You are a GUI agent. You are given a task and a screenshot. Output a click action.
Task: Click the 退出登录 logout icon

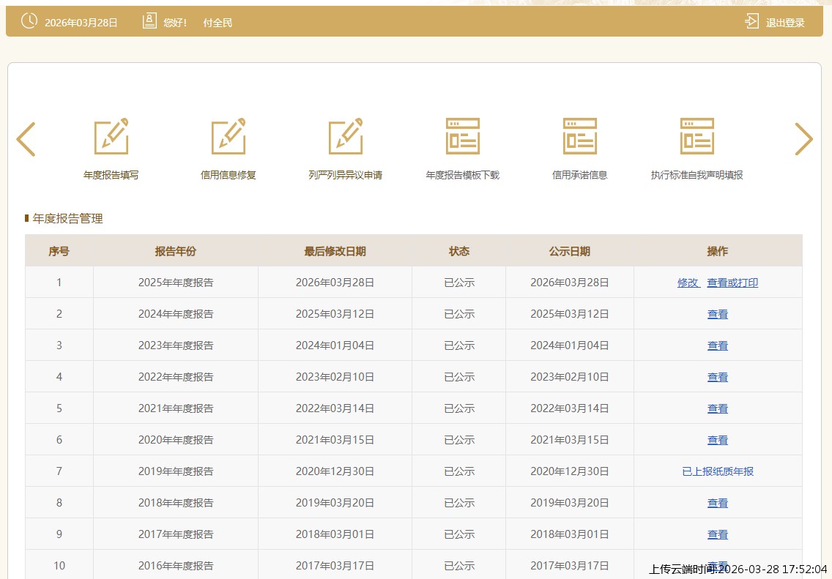752,22
